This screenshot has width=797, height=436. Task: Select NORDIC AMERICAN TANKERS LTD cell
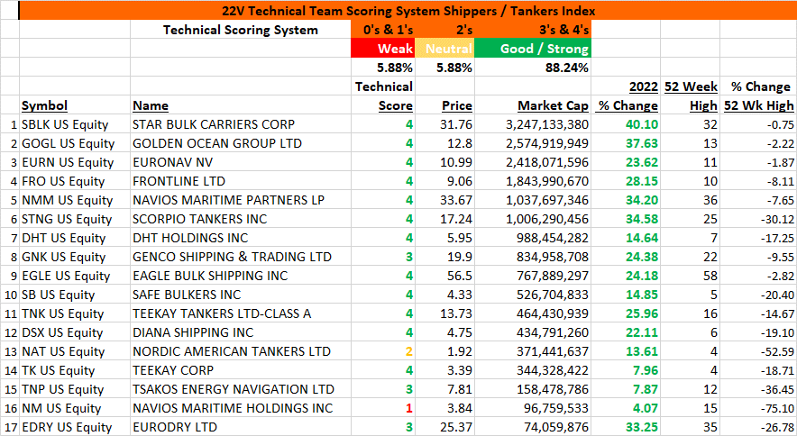pyautogui.click(x=241, y=351)
